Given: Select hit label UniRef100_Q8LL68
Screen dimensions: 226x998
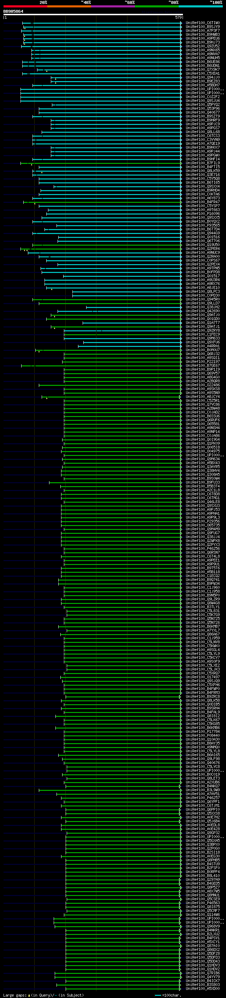Looking at the screenshot, I should pos(203,132).
